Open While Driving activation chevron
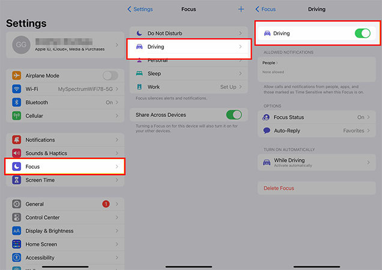This screenshot has width=382, height=270. pos(369,163)
